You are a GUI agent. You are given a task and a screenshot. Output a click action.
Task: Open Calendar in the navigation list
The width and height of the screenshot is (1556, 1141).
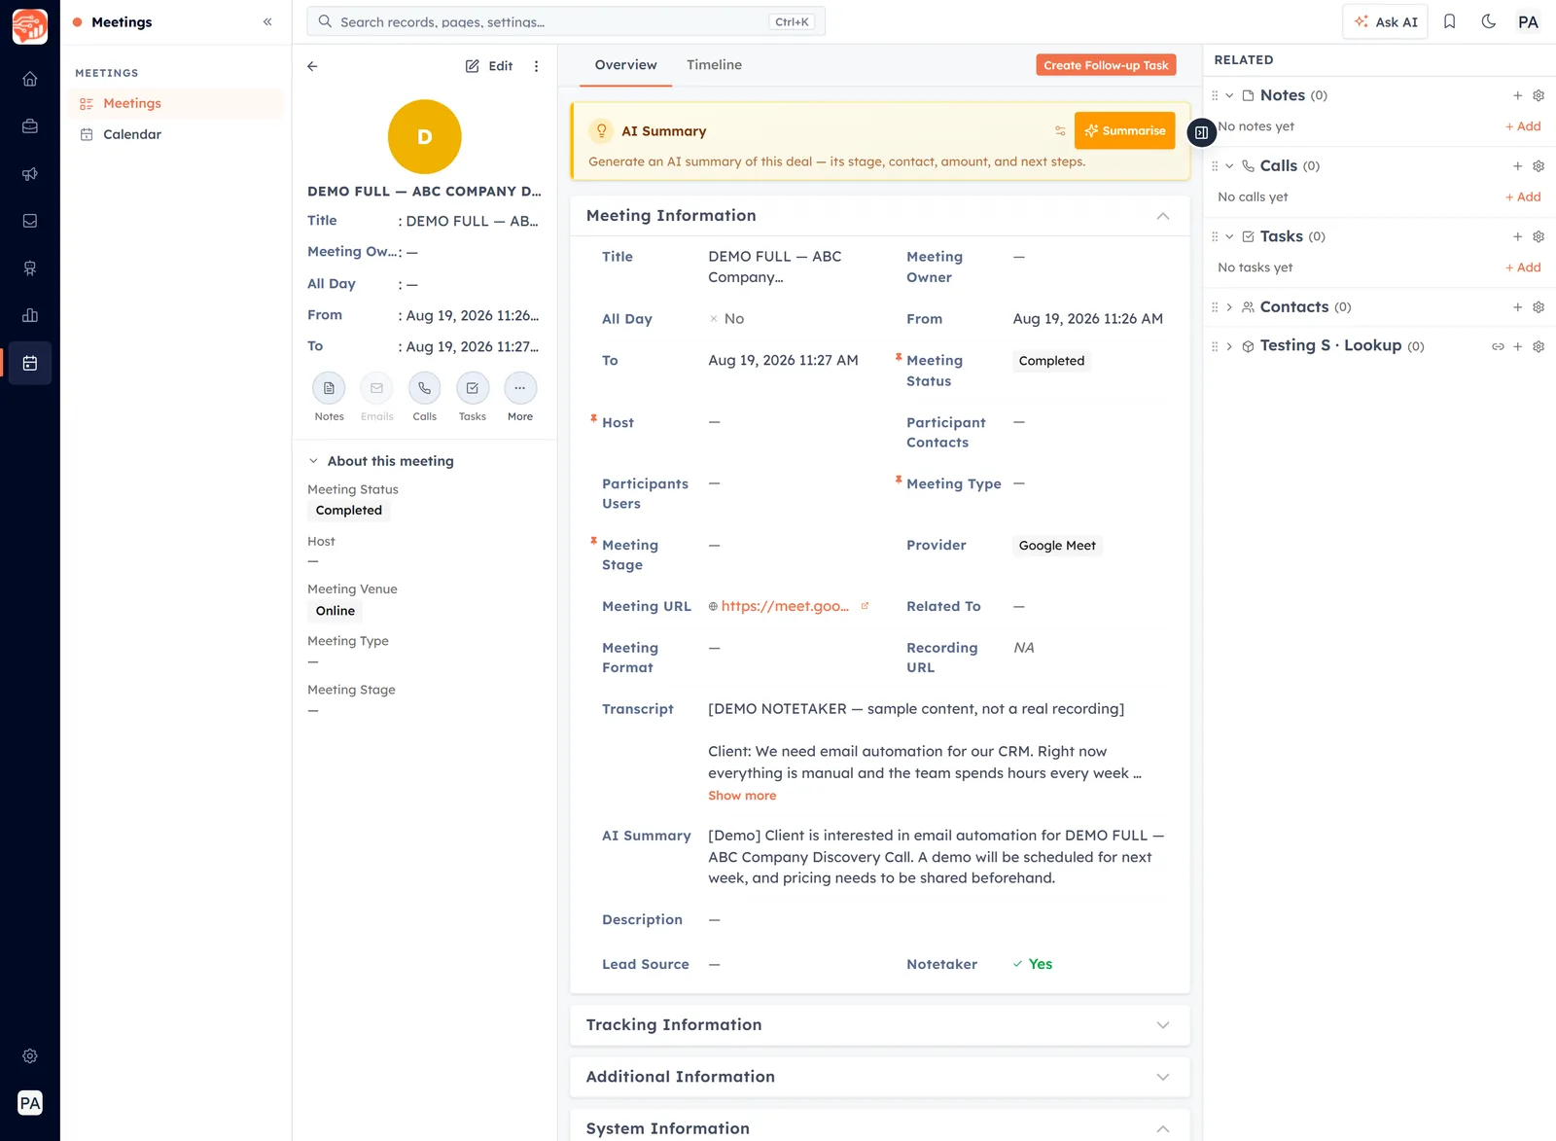click(176, 134)
